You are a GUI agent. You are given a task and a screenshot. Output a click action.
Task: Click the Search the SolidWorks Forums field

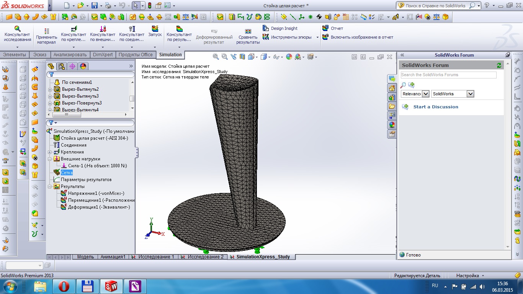[x=448, y=75]
